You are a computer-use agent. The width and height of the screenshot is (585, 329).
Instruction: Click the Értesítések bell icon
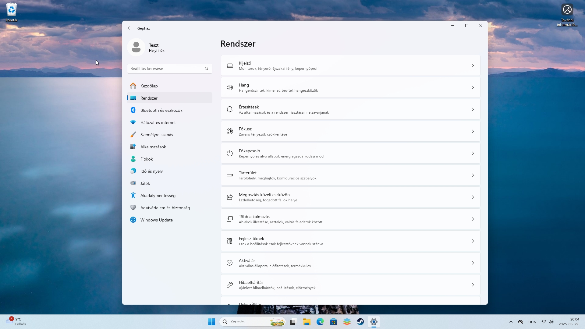click(x=230, y=110)
